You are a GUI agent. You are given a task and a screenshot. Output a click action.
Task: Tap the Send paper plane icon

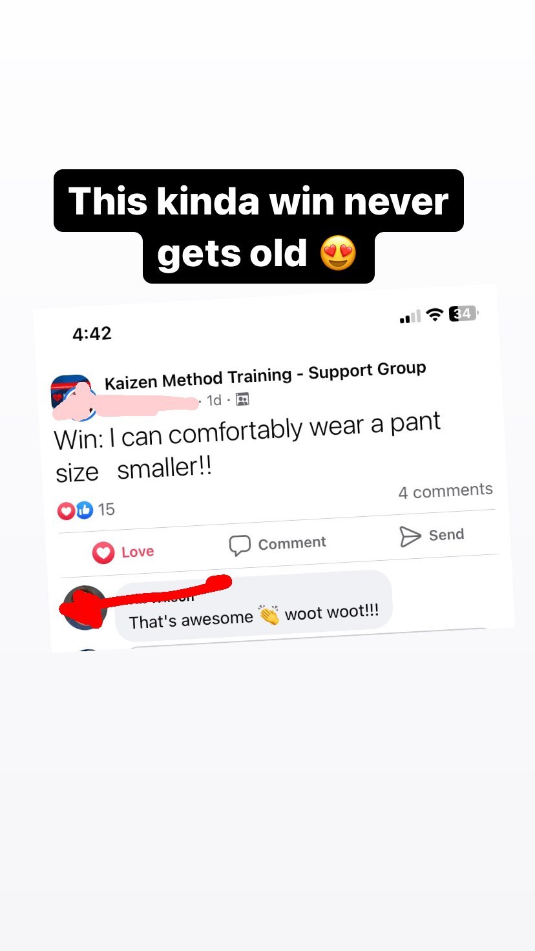pos(410,536)
